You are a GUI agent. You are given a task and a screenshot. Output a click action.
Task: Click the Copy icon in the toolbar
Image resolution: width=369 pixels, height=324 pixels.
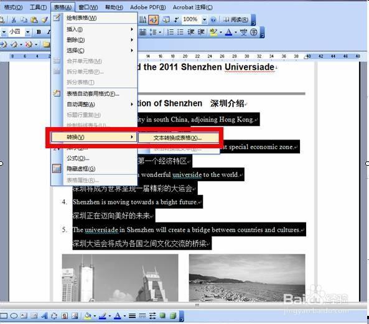tap(24, 20)
